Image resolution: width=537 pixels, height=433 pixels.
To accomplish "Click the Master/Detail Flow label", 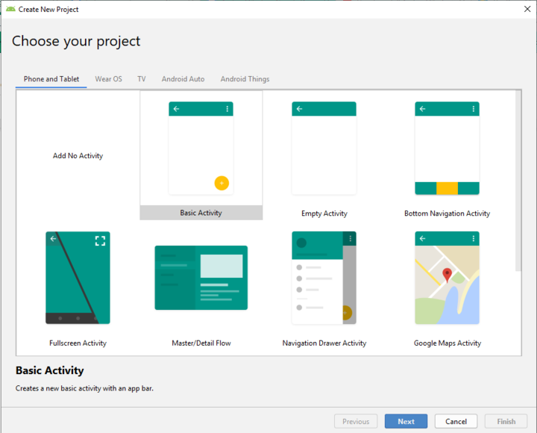I will coord(201,343).
